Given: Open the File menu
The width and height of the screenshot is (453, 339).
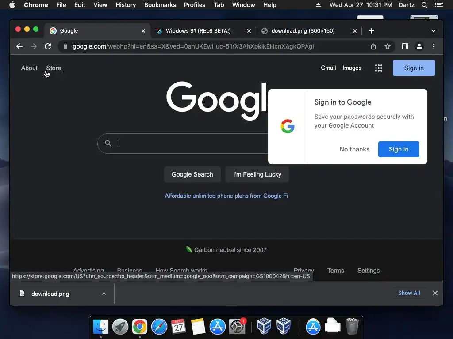Looking at the screenshot, I should pyautogui.click(x=61, y=5).
